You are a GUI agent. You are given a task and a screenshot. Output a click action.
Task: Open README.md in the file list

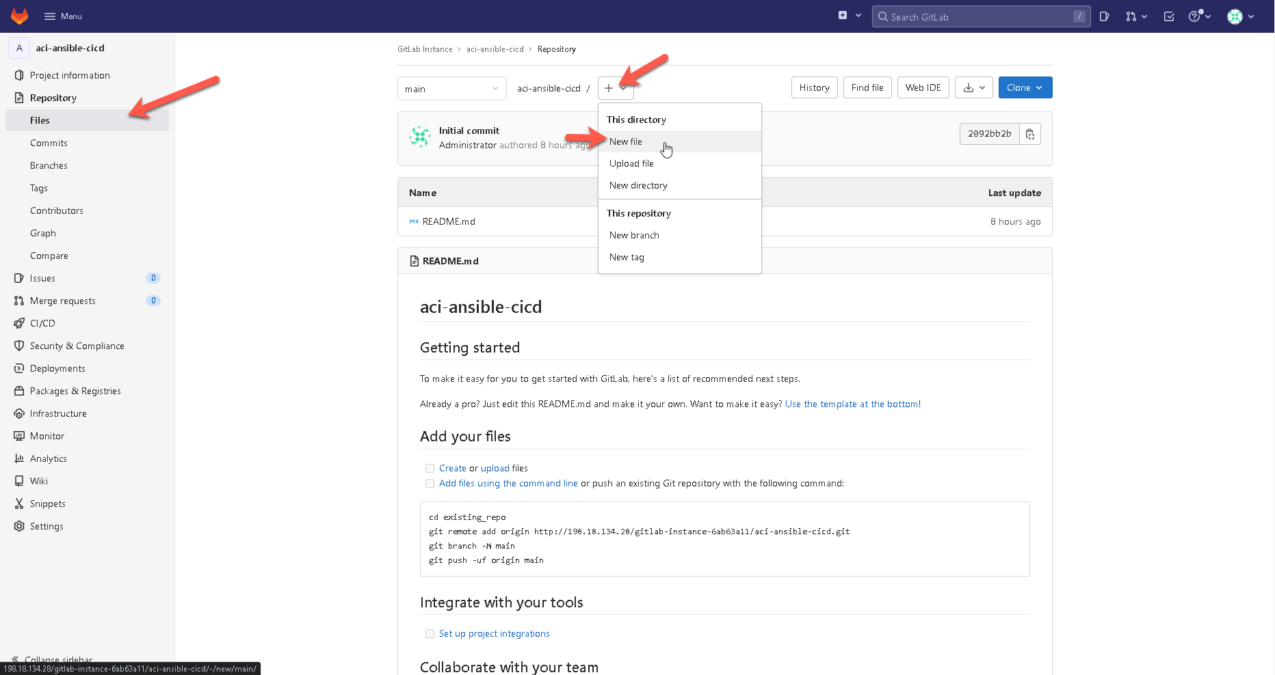(x=449, y=221)
